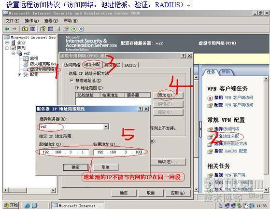This screenshot has height=209, width=270.
Task: Expand the 配置 tree node
Action: pos(19,75)
